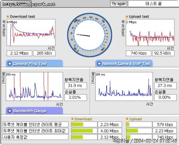Select the 31.9 ms round-trip delay value

click(x=76, y=86)
